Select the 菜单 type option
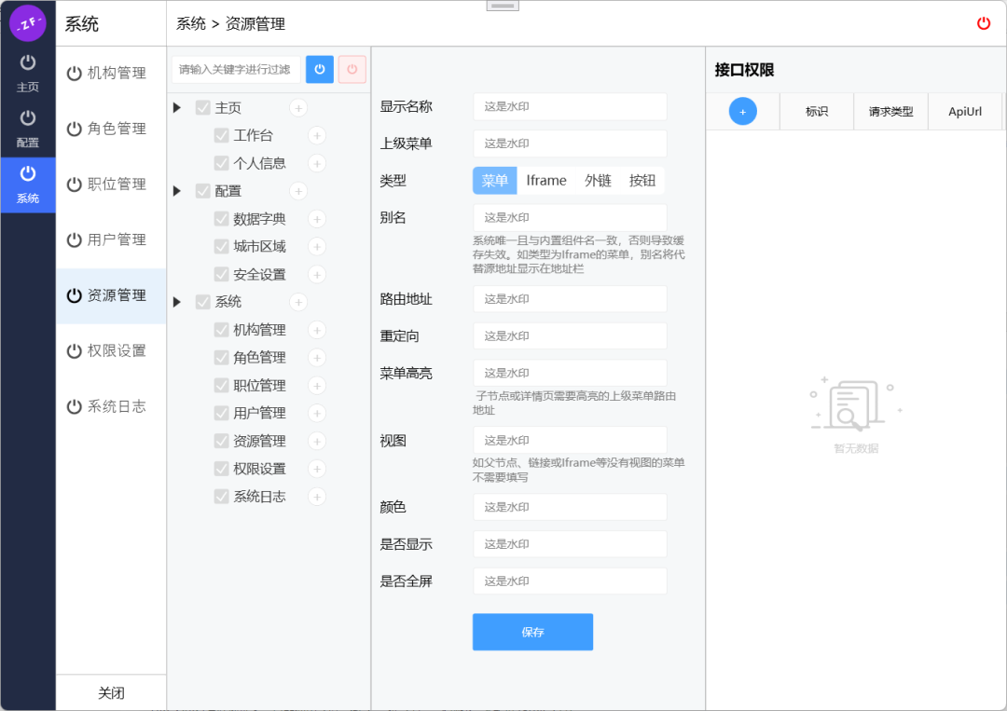This screenshot has height=711, width=1007. (x=494, y=181)
